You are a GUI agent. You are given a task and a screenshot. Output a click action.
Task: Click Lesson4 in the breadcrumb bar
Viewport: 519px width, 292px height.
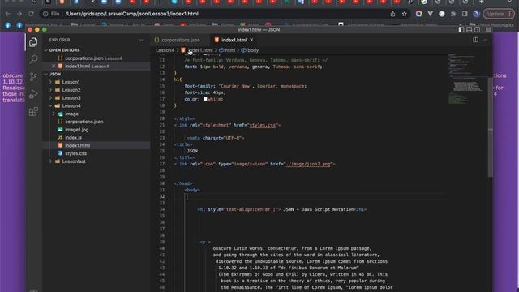click(165, 50)
